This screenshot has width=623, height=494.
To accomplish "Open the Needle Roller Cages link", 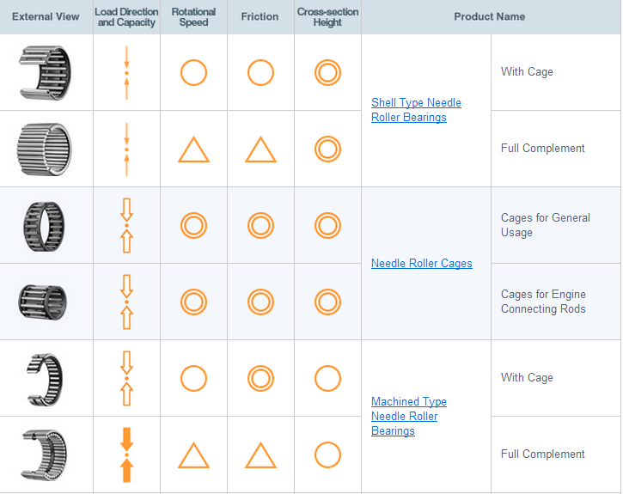I will [x=421, y=264].
